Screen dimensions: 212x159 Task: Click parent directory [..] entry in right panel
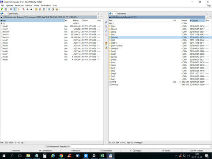[160, 23]
